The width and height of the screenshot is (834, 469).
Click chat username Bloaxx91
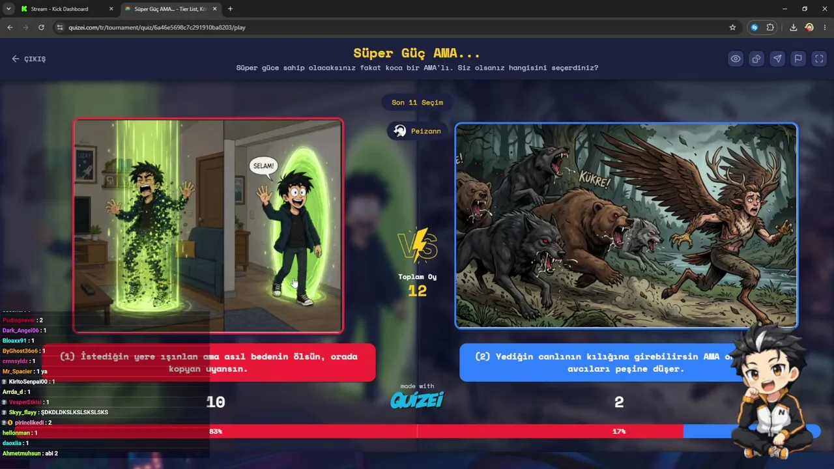(14, 341)
